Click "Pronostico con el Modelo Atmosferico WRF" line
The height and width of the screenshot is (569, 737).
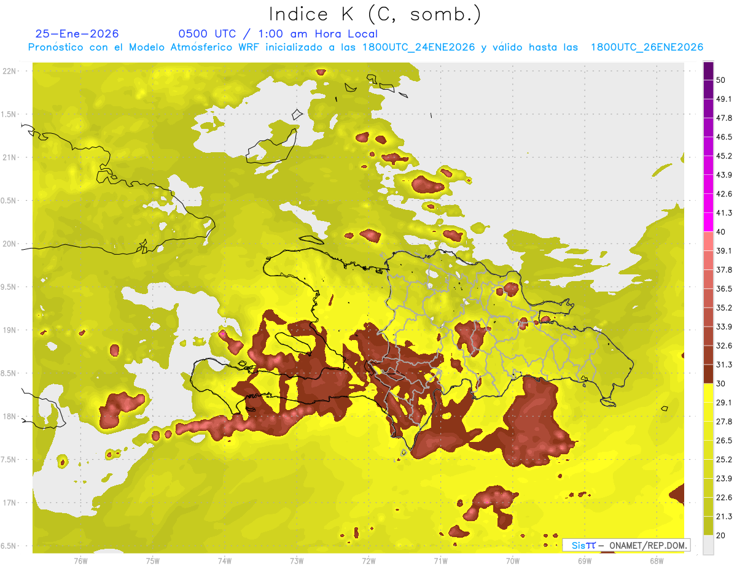365,47
